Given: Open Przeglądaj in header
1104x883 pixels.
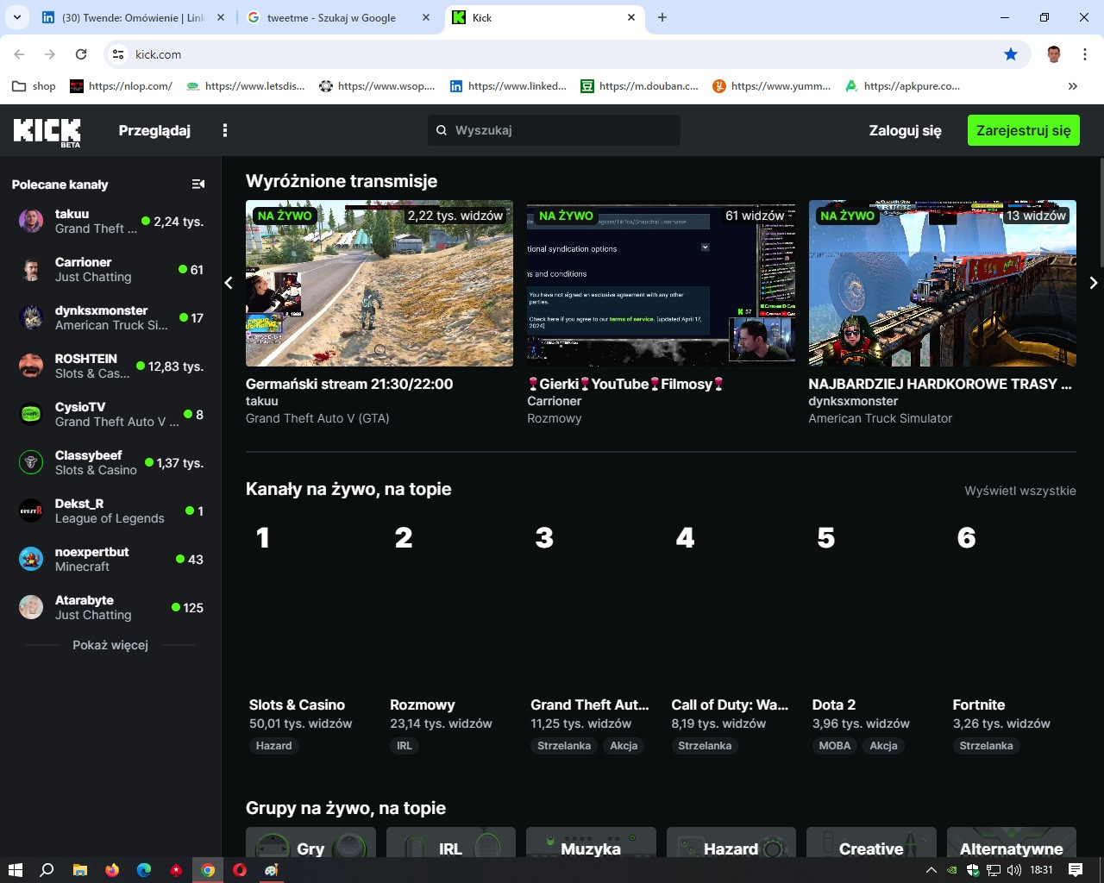Looking at the screenshot, I should (x=154, y=130).
